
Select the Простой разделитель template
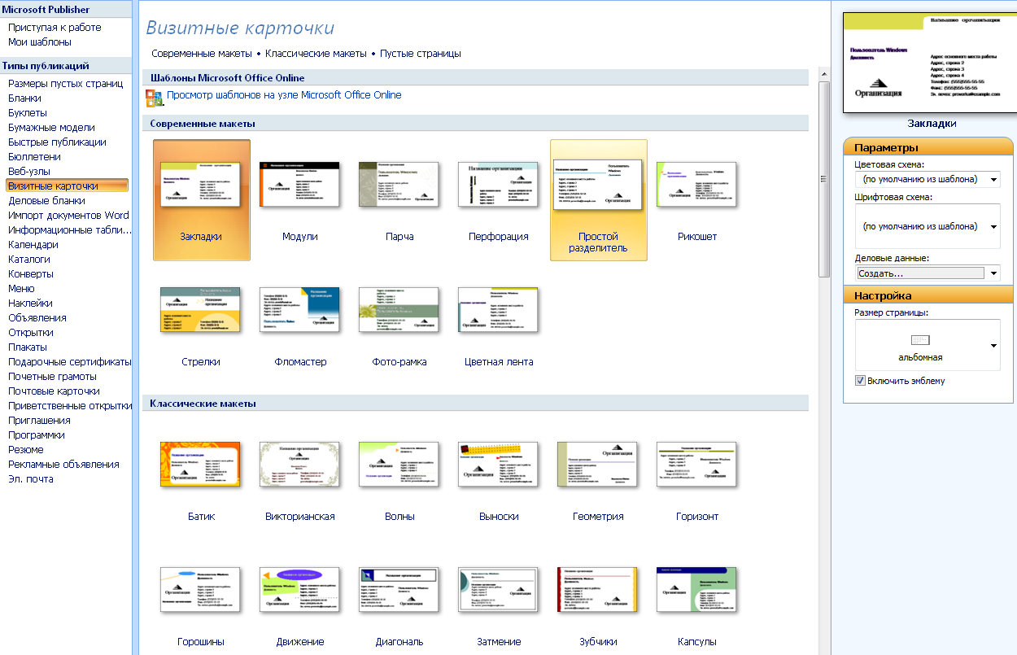pyautogui.click(x=599, y=200)
